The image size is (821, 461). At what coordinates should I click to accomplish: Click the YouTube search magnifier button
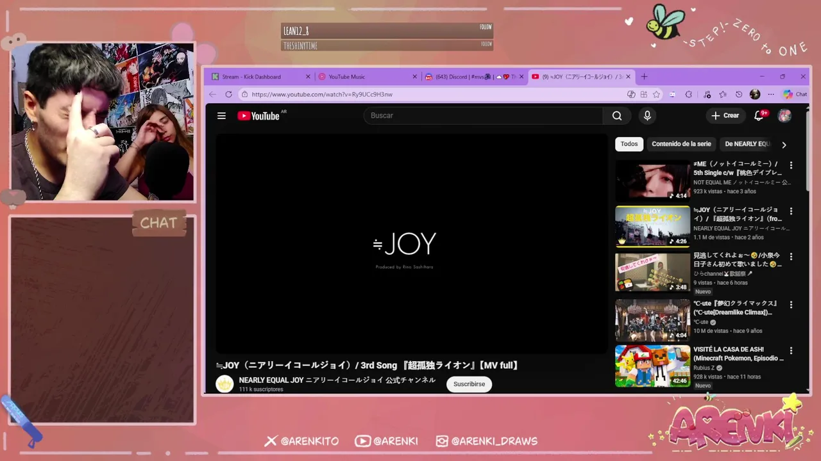point(617,116)
